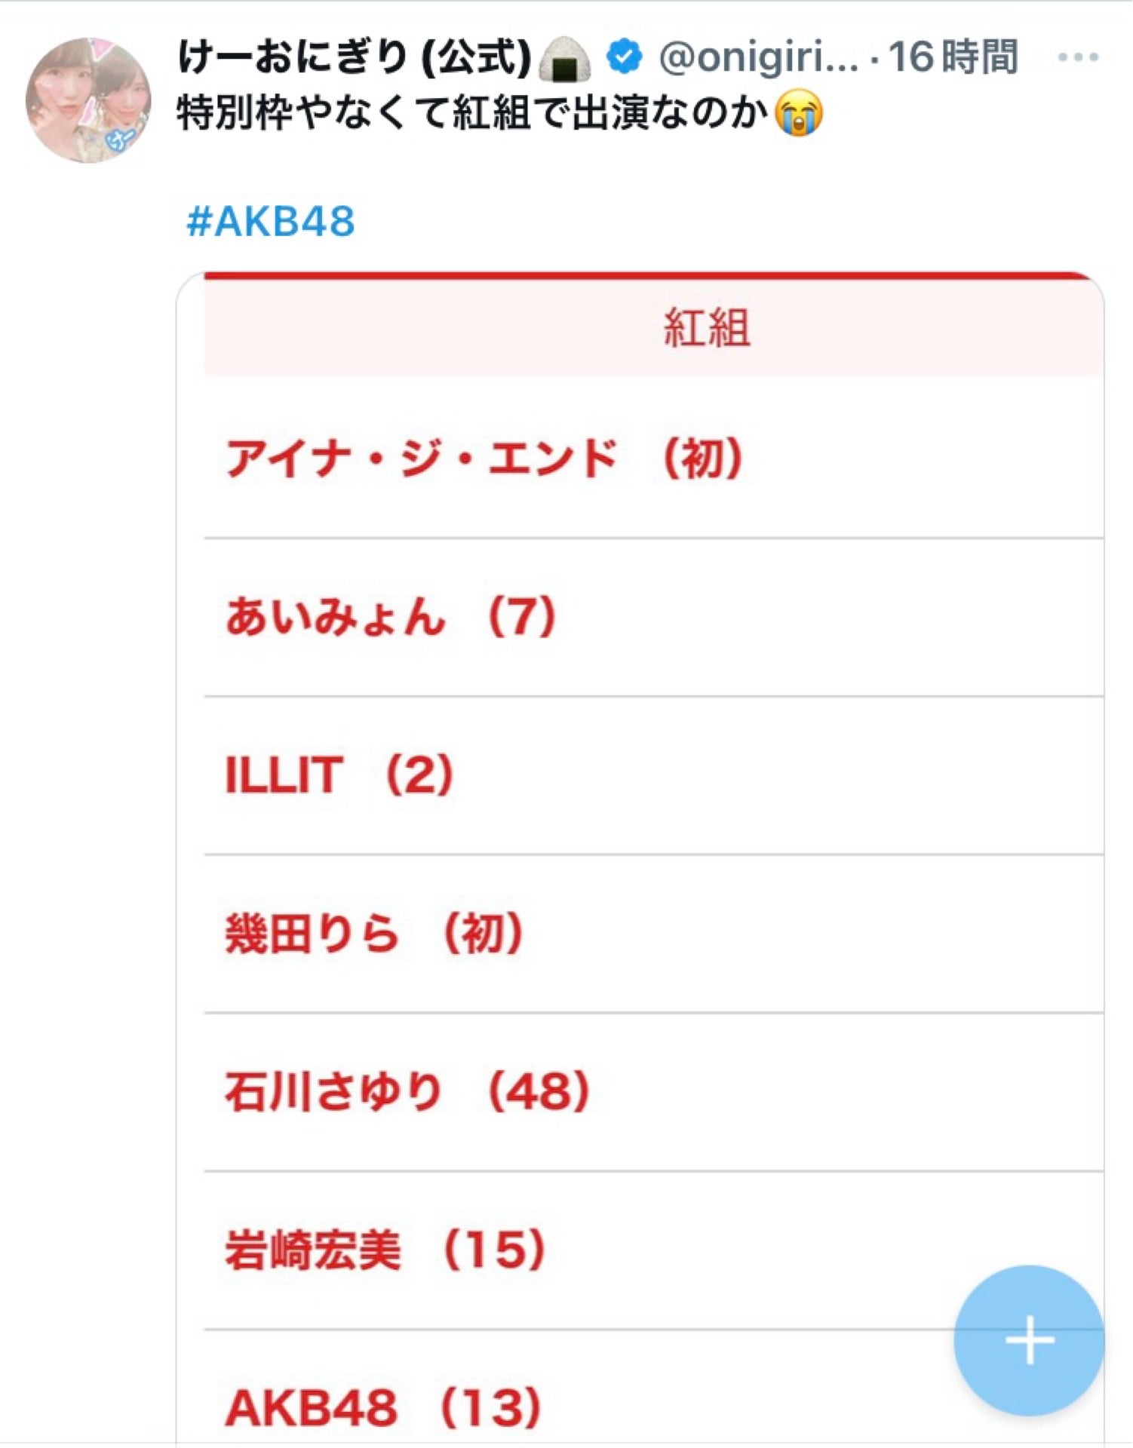Image resolution: width=1133 pixels, height=1448 pixels.
Task: Tap the あいみょん (7) row
Action: 391,616
